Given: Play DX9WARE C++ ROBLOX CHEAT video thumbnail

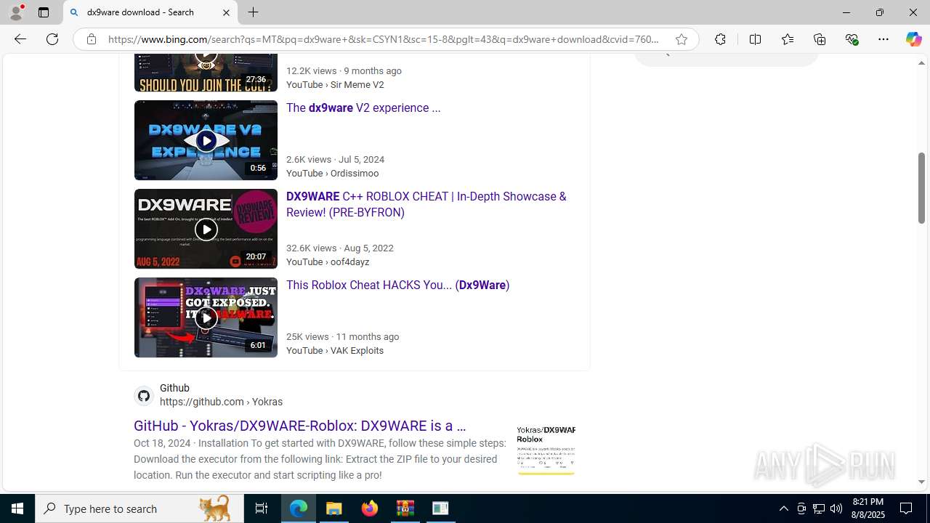Looking at the screenshot, I should point(206,229).
